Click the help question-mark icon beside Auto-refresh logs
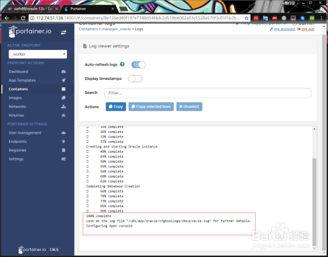This screenshot has height=257, width=328. (122, 64)
